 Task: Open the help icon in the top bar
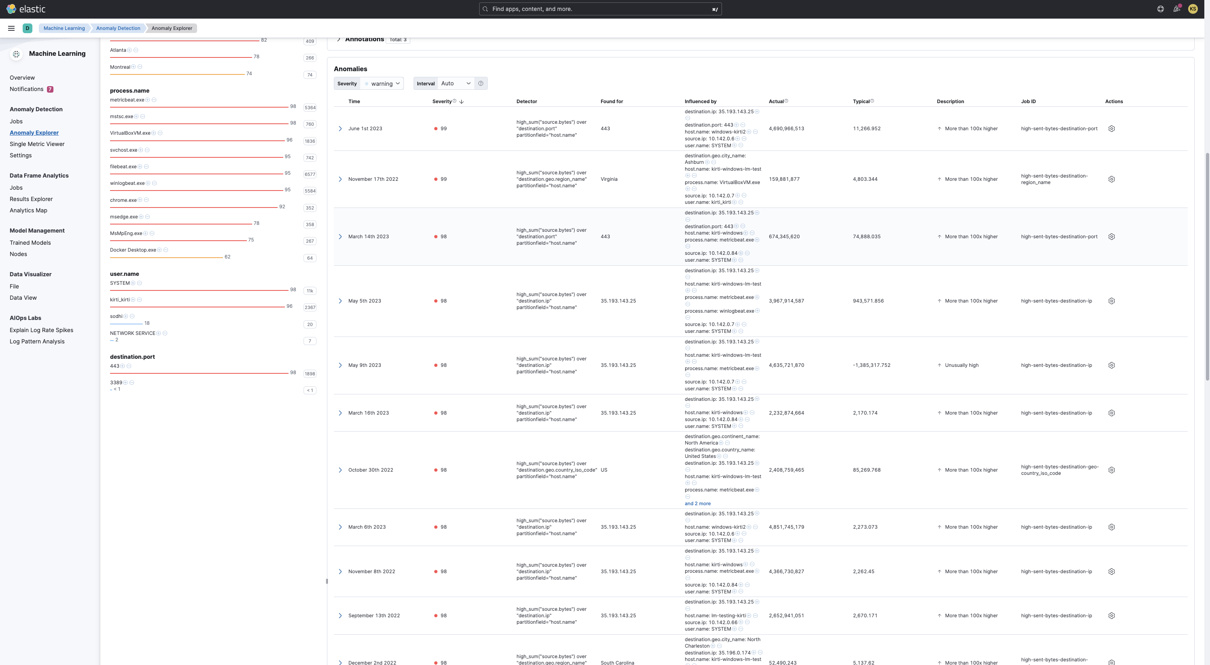pos(1160,8)
